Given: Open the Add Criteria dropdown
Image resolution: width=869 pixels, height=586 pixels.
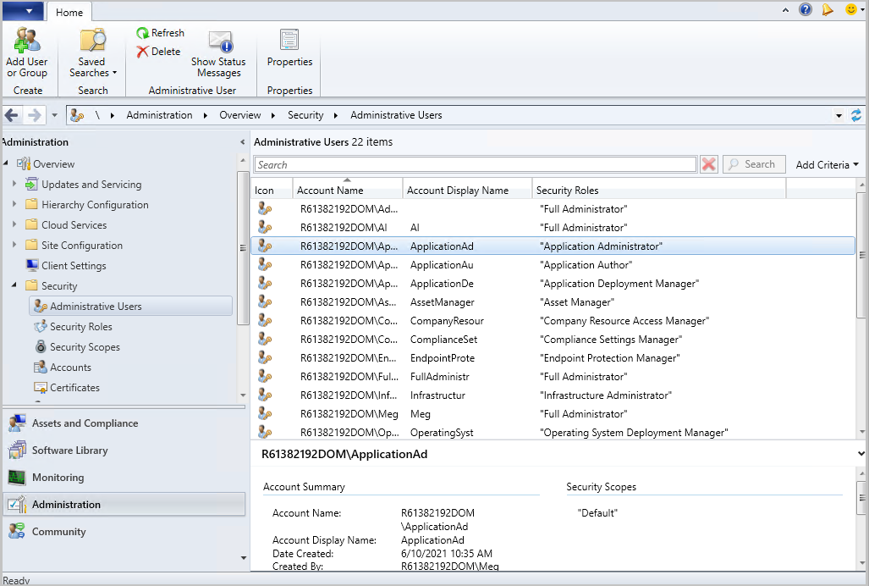Looking at the screenshot, I should (x=827, y=164).
